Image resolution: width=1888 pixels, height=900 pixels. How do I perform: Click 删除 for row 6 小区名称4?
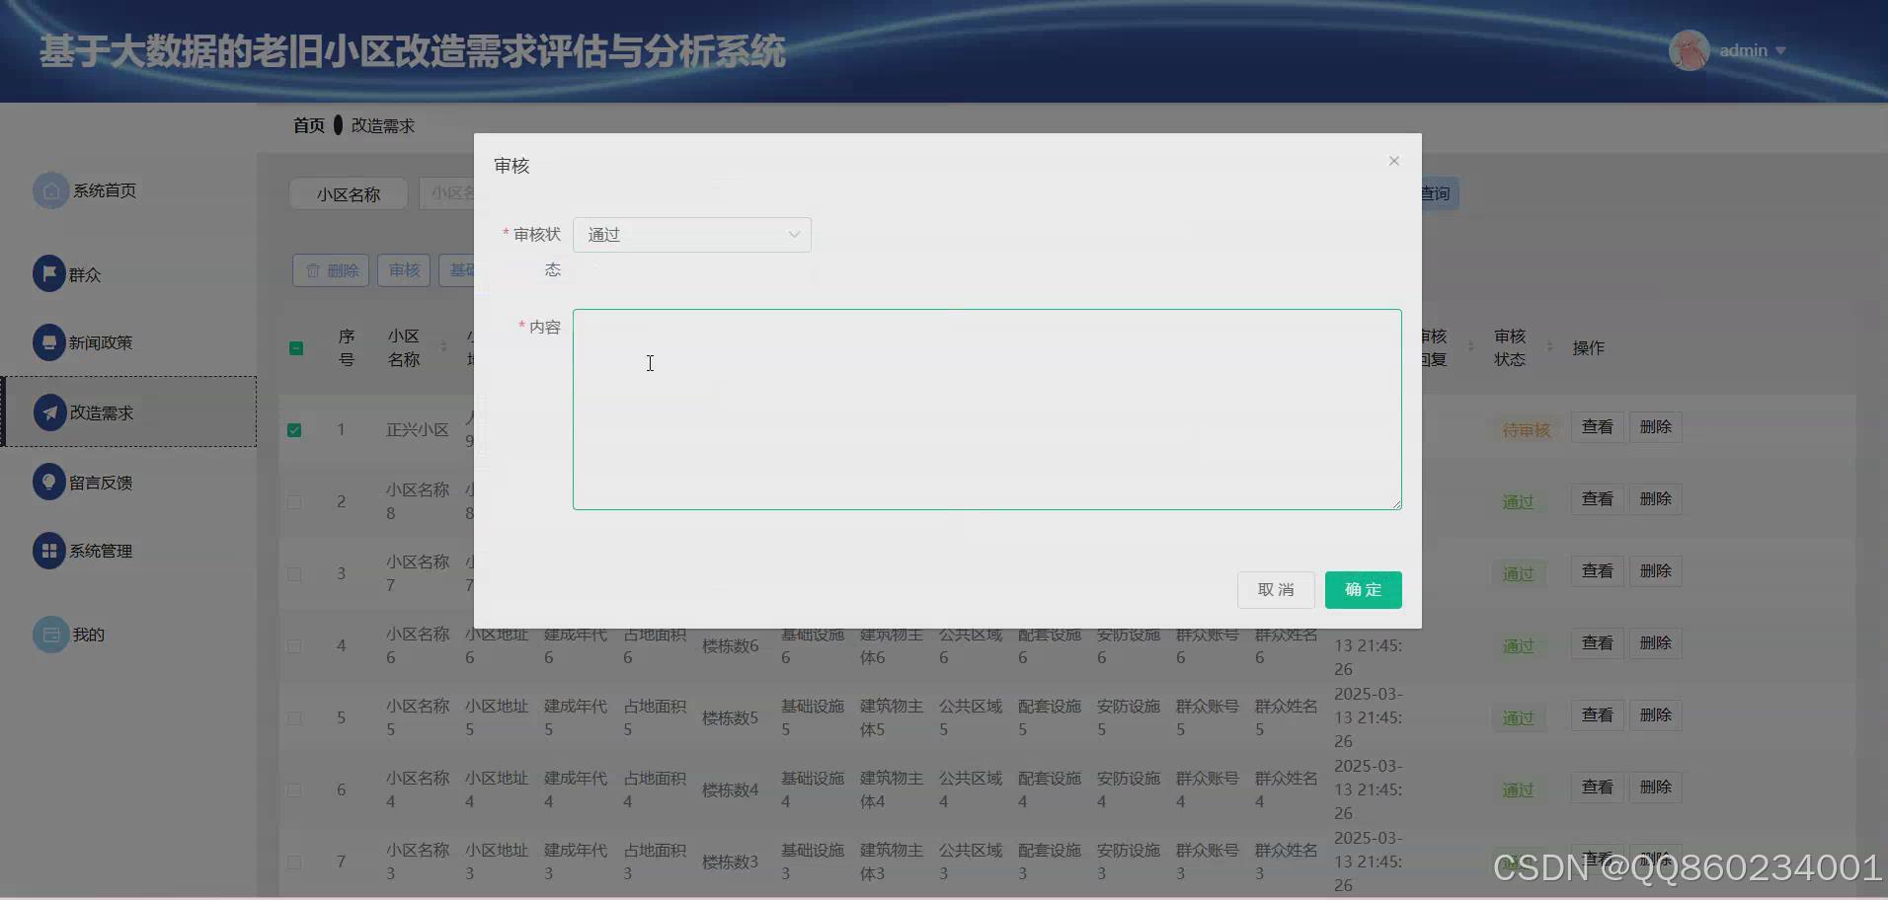pos(1656,787)
